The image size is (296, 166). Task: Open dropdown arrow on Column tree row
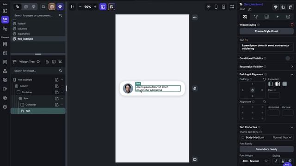[x=62, y=86]
